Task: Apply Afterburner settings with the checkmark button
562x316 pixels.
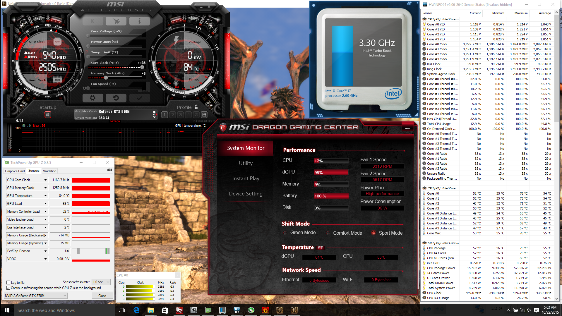Action: [139, 98]
